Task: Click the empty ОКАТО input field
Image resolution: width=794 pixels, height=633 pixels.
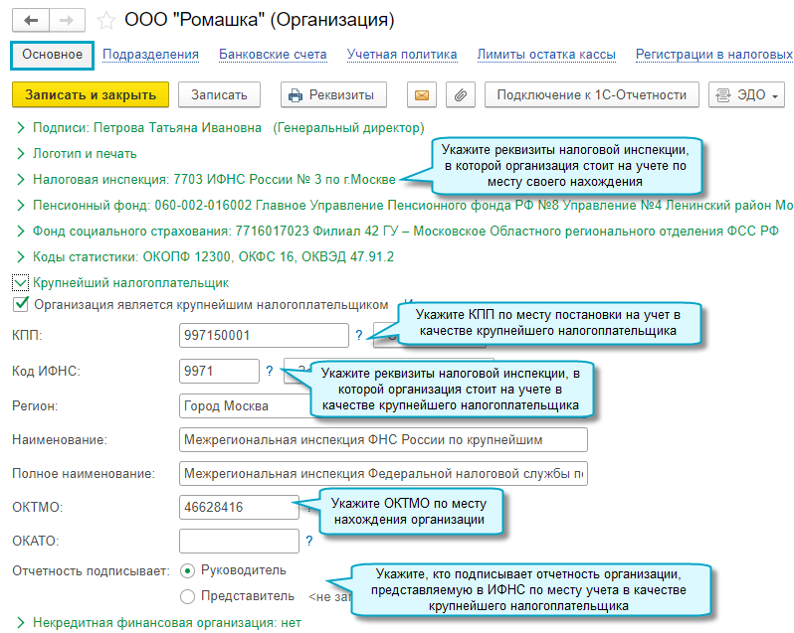Action: [239, 541]
